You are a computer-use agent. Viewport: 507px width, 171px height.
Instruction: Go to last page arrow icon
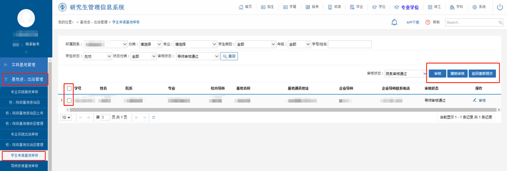(145, 118)
